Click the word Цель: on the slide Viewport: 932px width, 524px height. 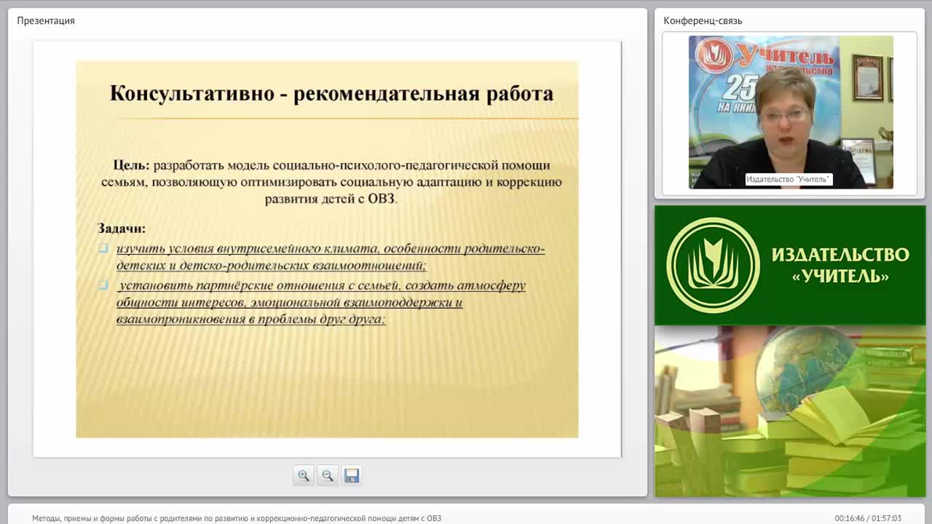click(131, 165)
